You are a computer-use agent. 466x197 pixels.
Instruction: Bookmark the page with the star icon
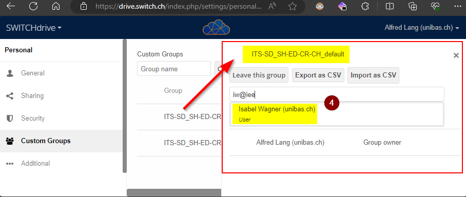pos(293,6)
